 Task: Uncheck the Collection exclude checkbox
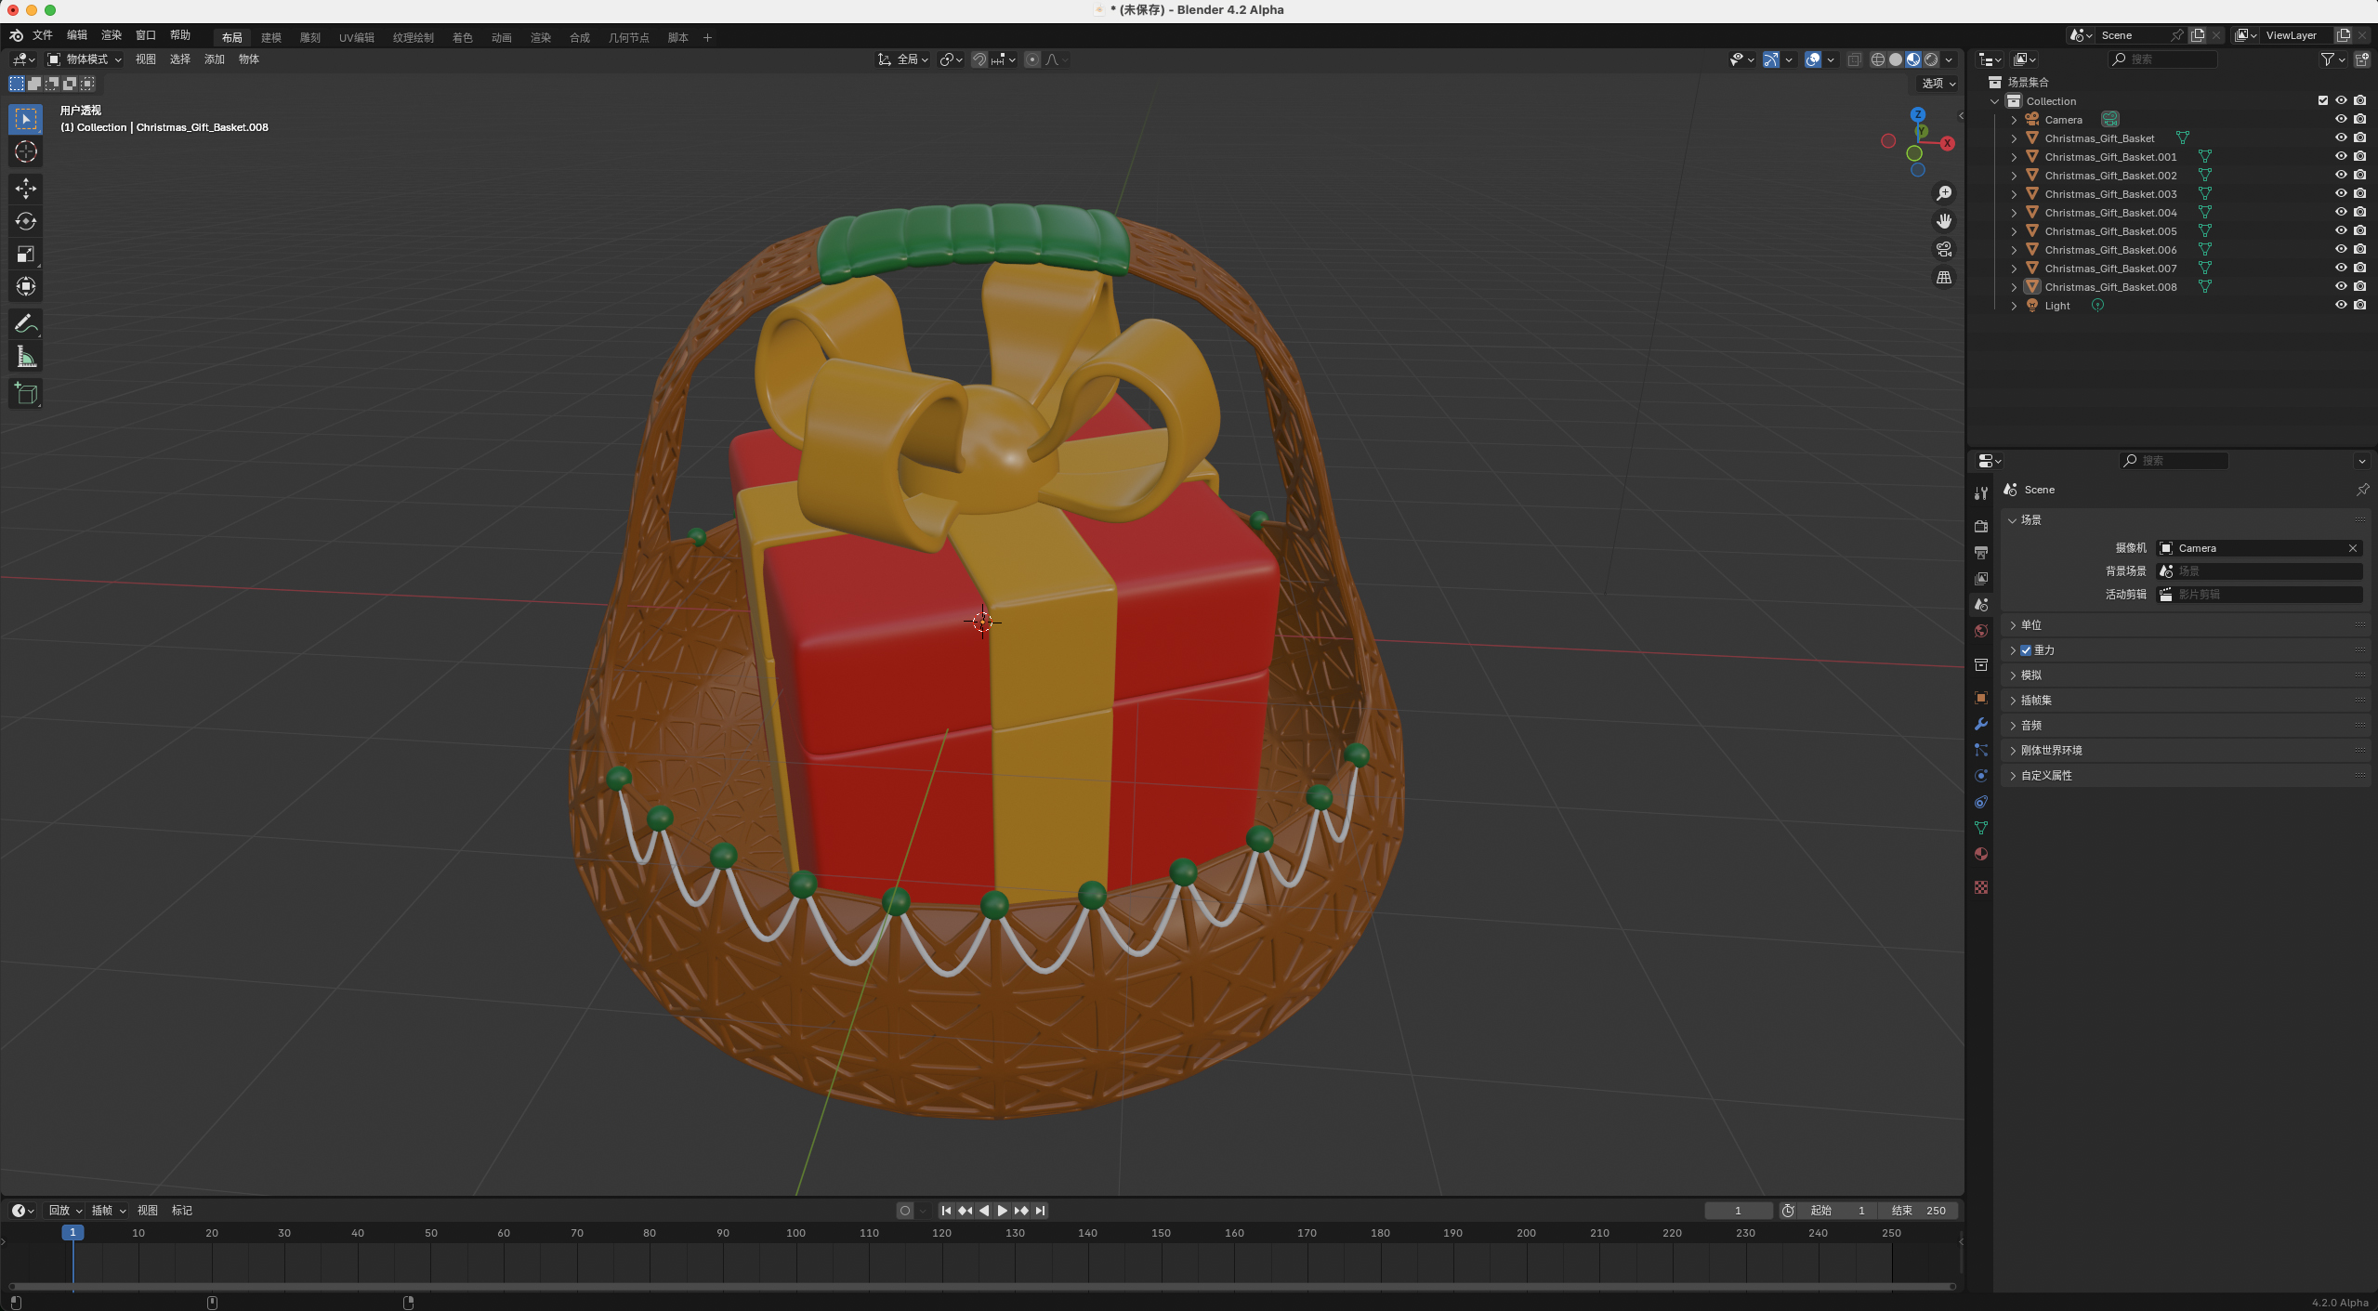coord(2322,100)
